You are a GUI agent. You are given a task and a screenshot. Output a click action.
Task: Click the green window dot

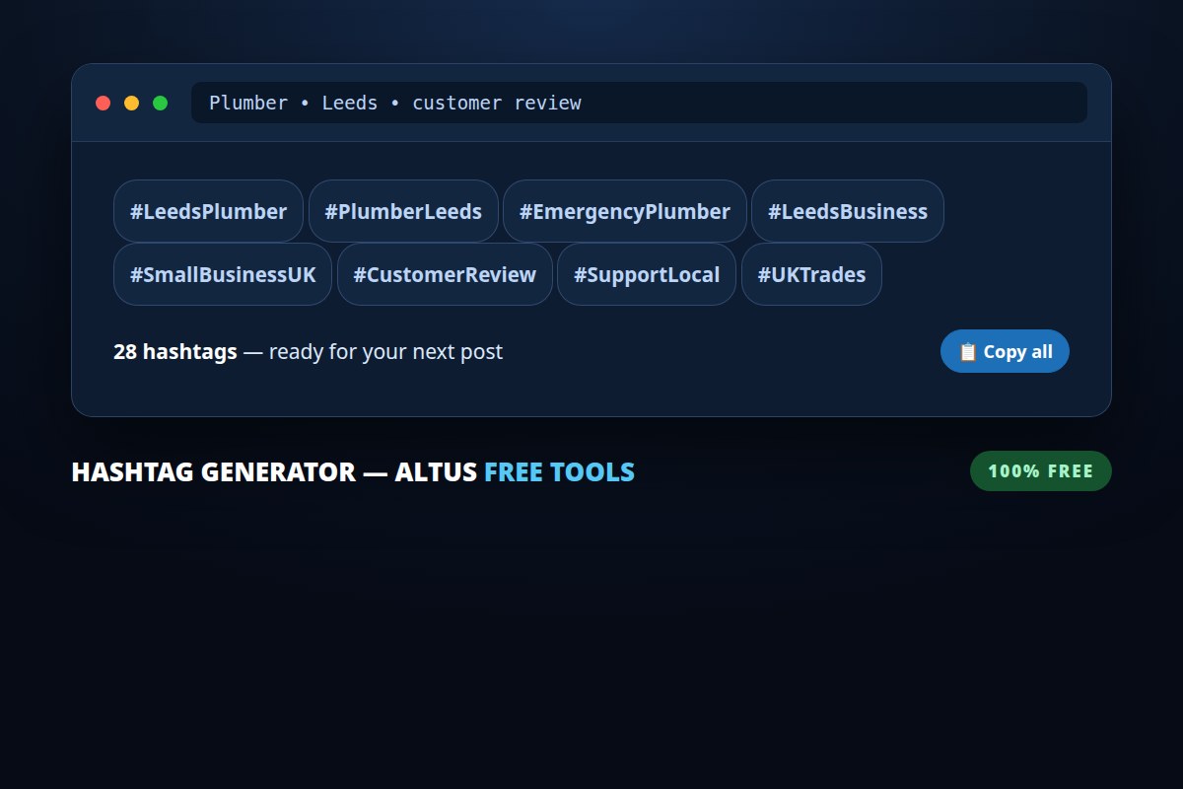tap(160, 103)
